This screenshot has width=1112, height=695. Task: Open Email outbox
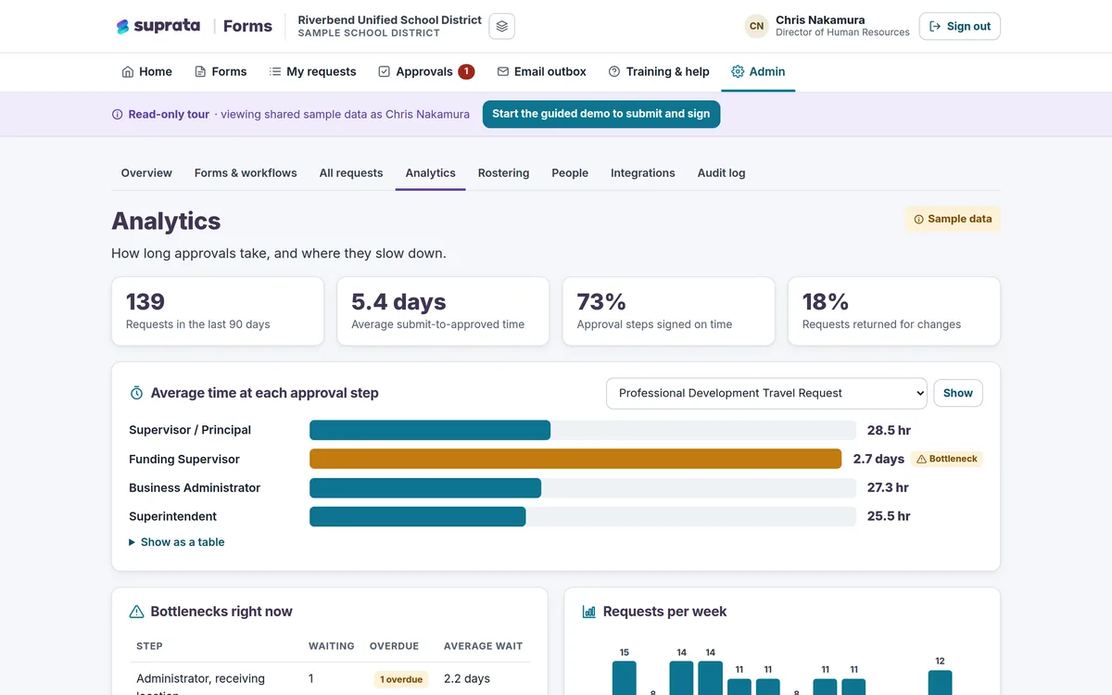tap(541, 71)
